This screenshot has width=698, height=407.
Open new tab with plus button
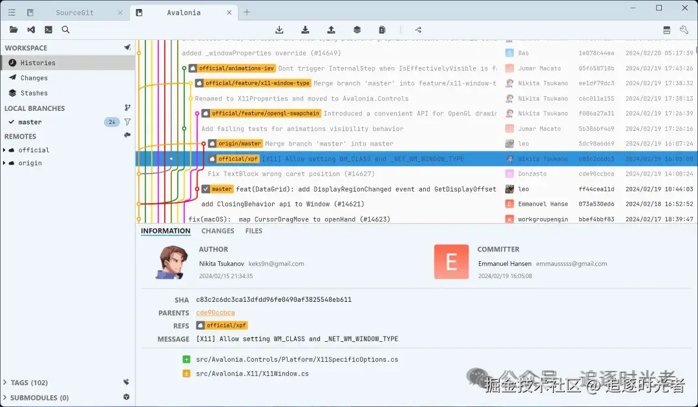(247, 12)
